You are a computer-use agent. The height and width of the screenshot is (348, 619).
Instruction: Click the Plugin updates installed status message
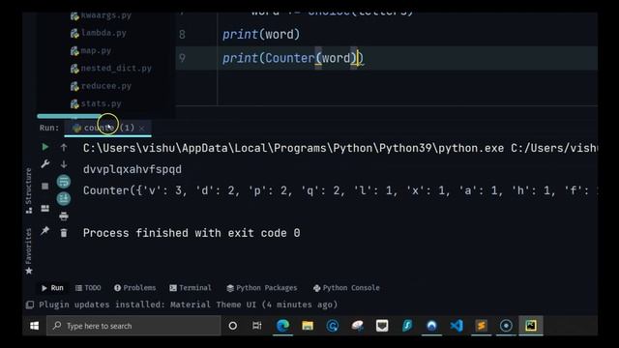click(x=189, y=304)
